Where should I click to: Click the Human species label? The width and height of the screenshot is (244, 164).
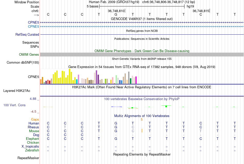(x=34, y=123)
